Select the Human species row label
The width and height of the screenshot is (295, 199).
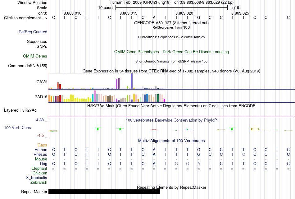point(41,150)
